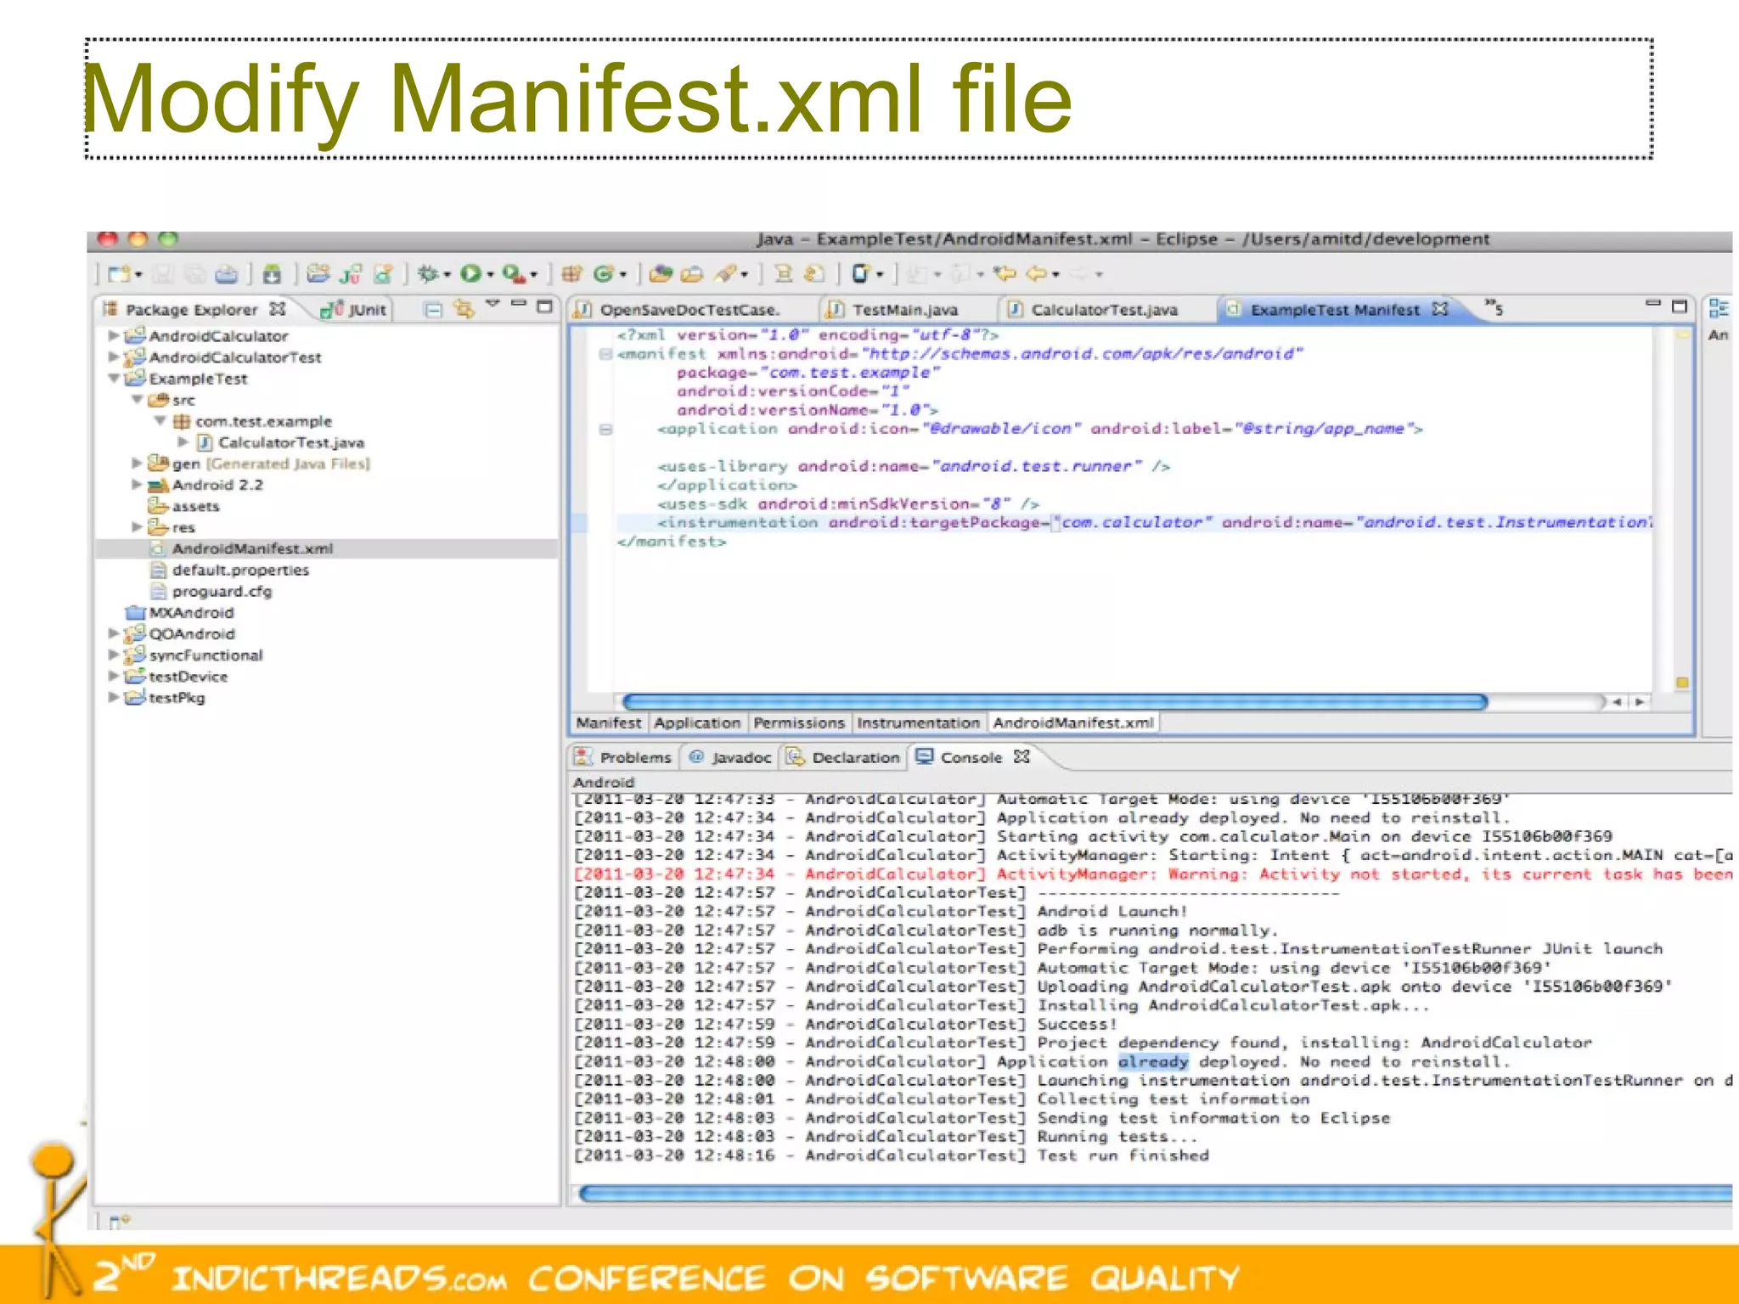Screen dimensions: 1739x1304
Task: Click the New Java Class icon
Action: point(603,273)
